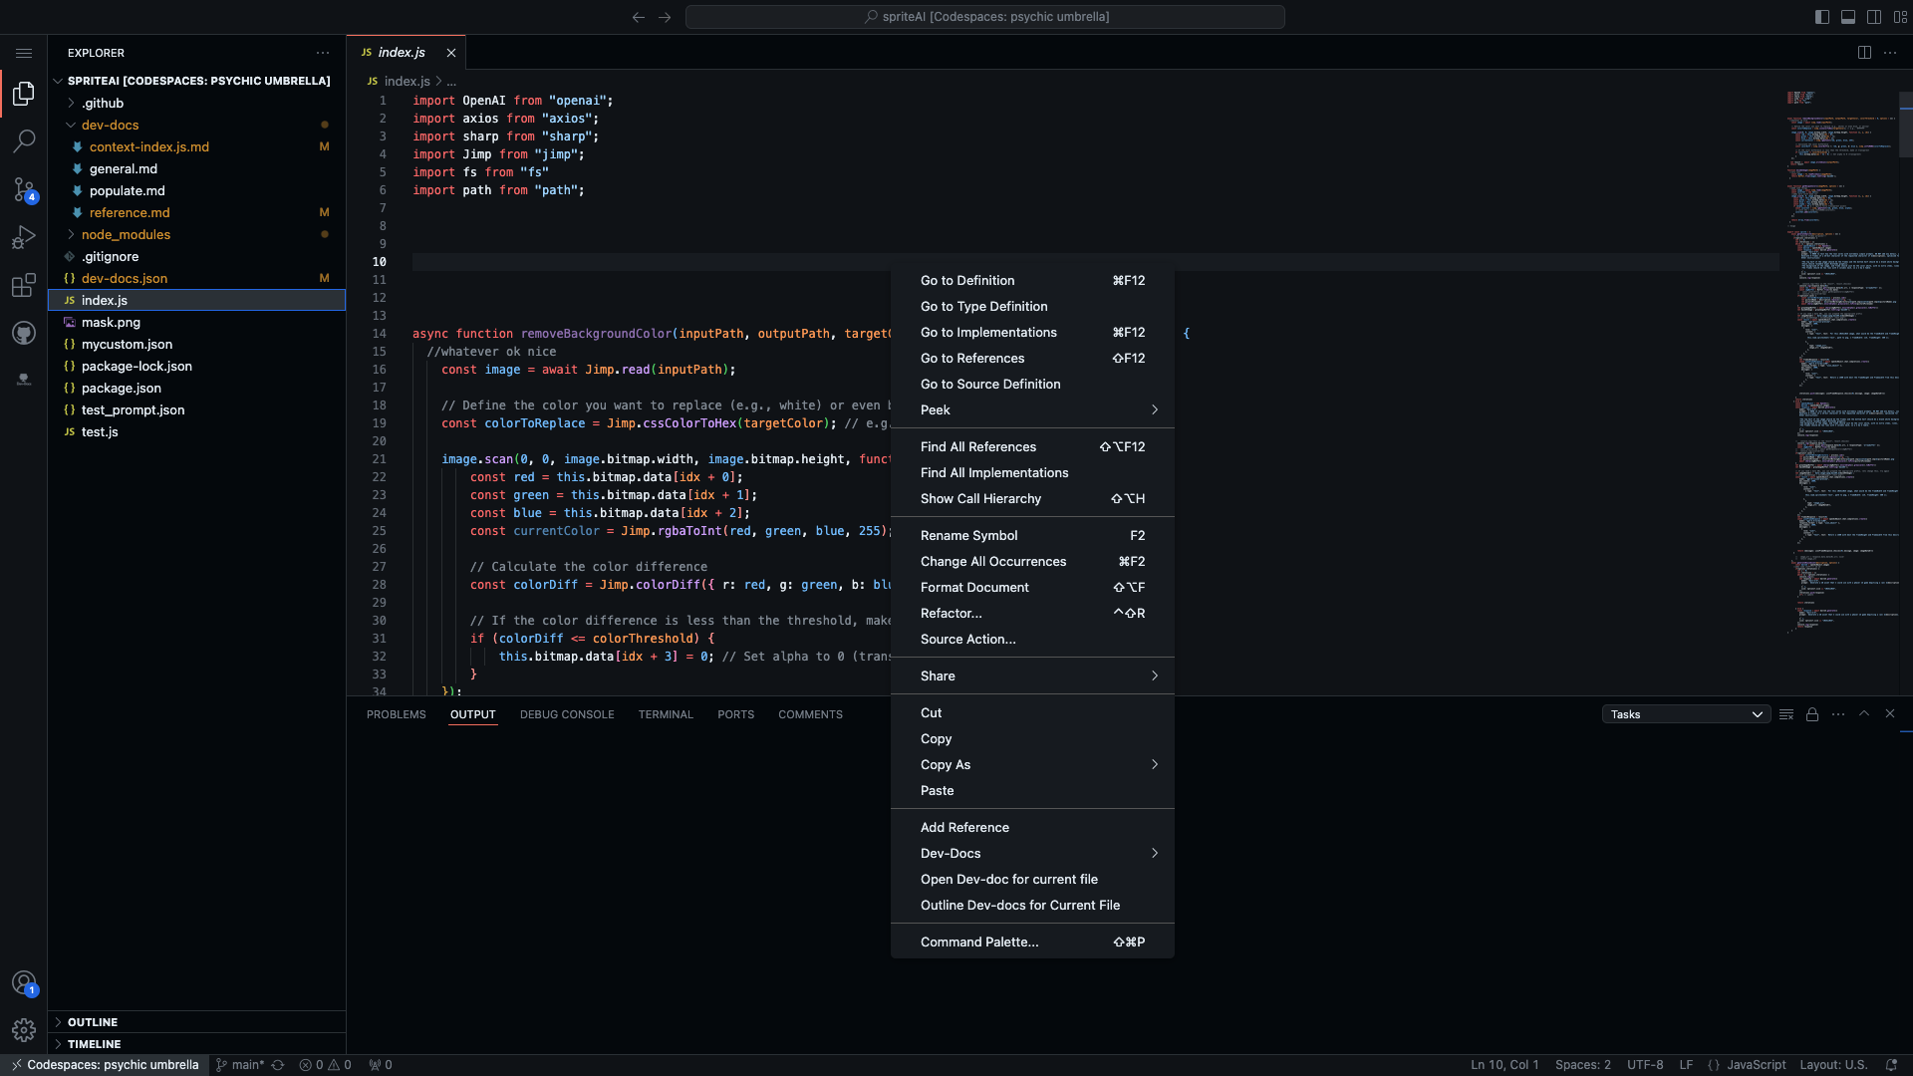This screenshot has width=1913, height=1076.
Task: Select 'Go to Definition' from context menu
Action: [x=967, y=280]
